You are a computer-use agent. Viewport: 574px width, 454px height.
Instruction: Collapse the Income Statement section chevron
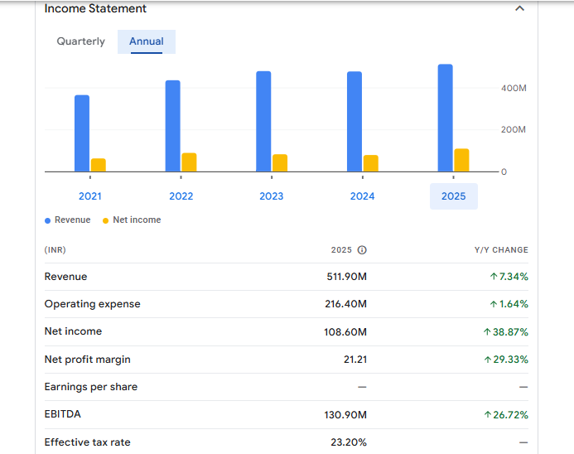tap(519, 8)
